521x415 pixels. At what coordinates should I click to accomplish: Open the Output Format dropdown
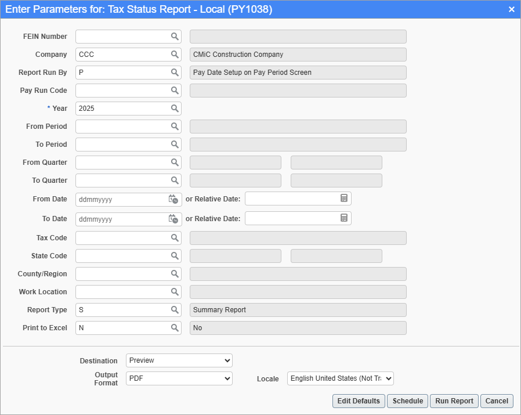pos(179,378)
